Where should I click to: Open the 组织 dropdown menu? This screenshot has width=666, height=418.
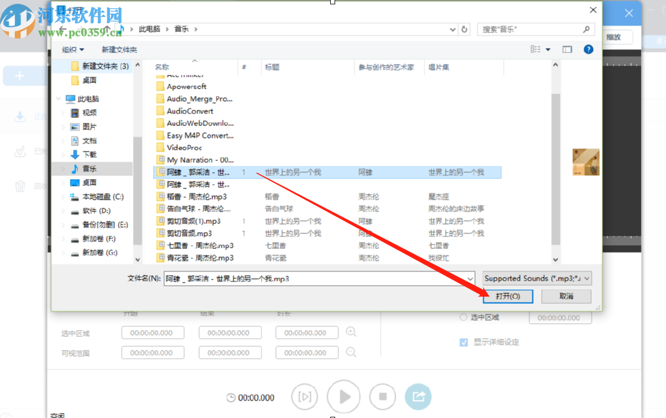click(x=71, y=49)
